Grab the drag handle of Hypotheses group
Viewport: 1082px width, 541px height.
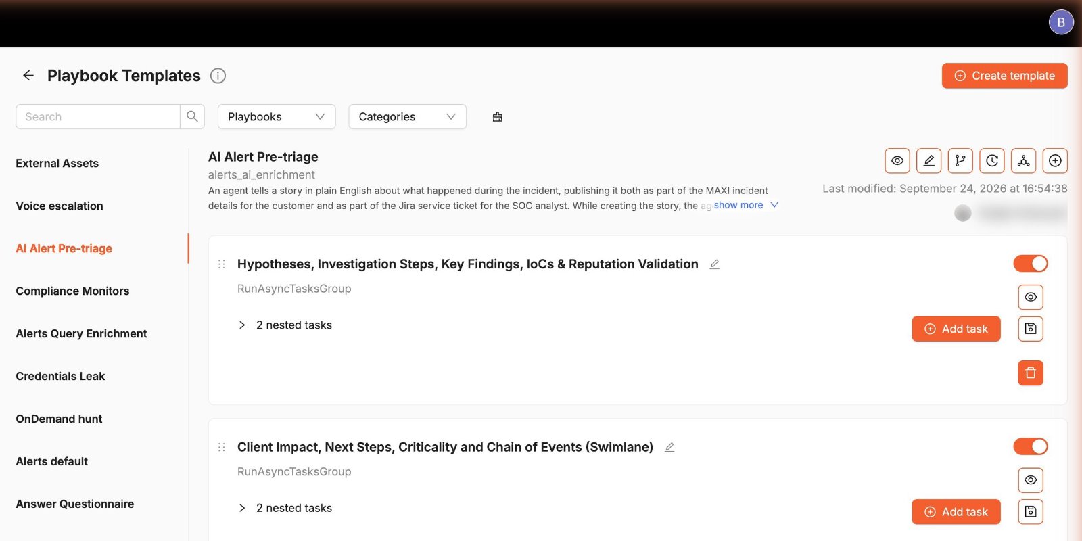(x=222, y=264)
